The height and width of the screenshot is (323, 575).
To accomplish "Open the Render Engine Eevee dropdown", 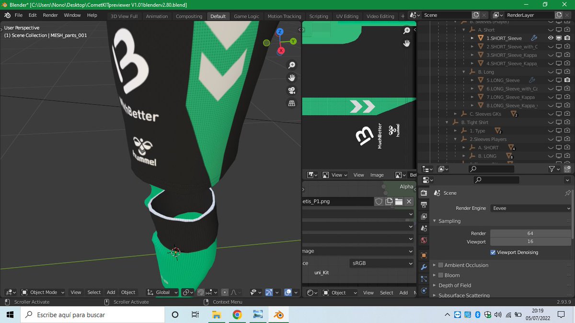I will coord(530,208).
